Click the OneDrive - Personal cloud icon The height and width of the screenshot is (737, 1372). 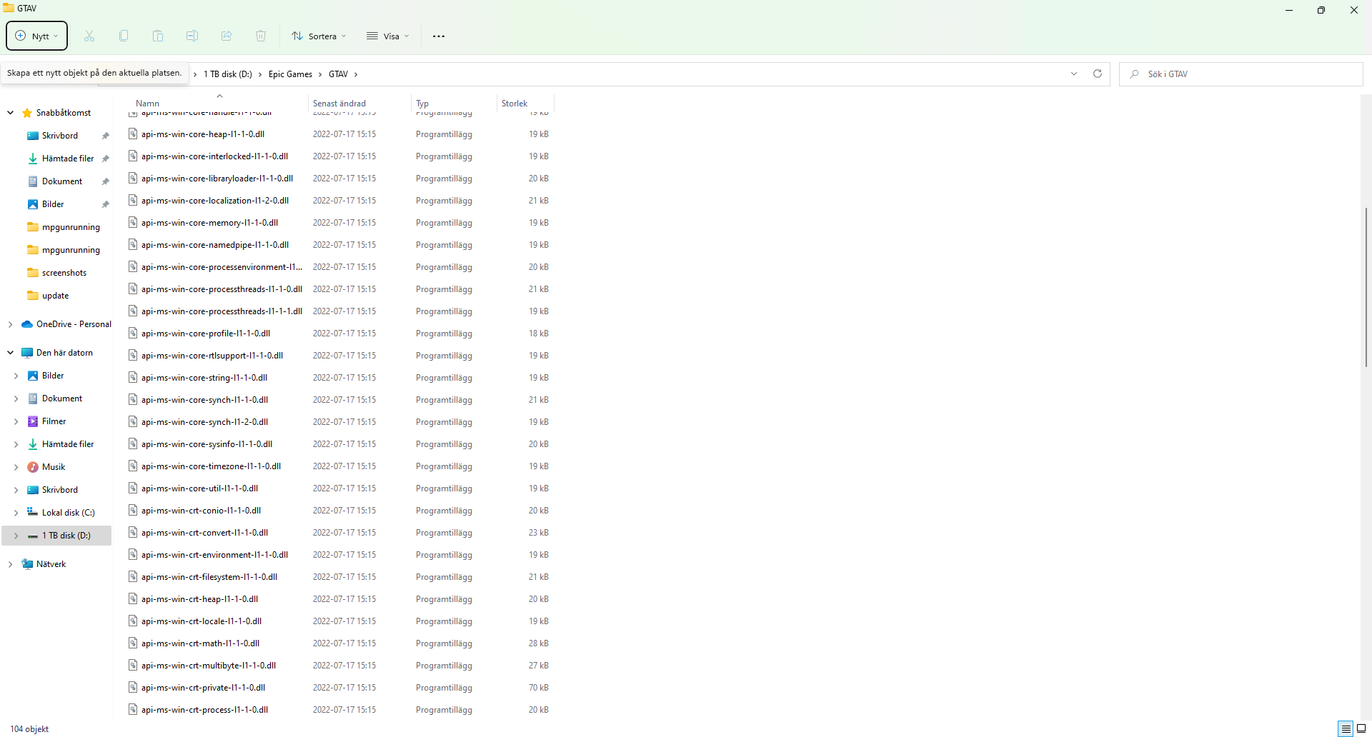click(x=26, y=324)
